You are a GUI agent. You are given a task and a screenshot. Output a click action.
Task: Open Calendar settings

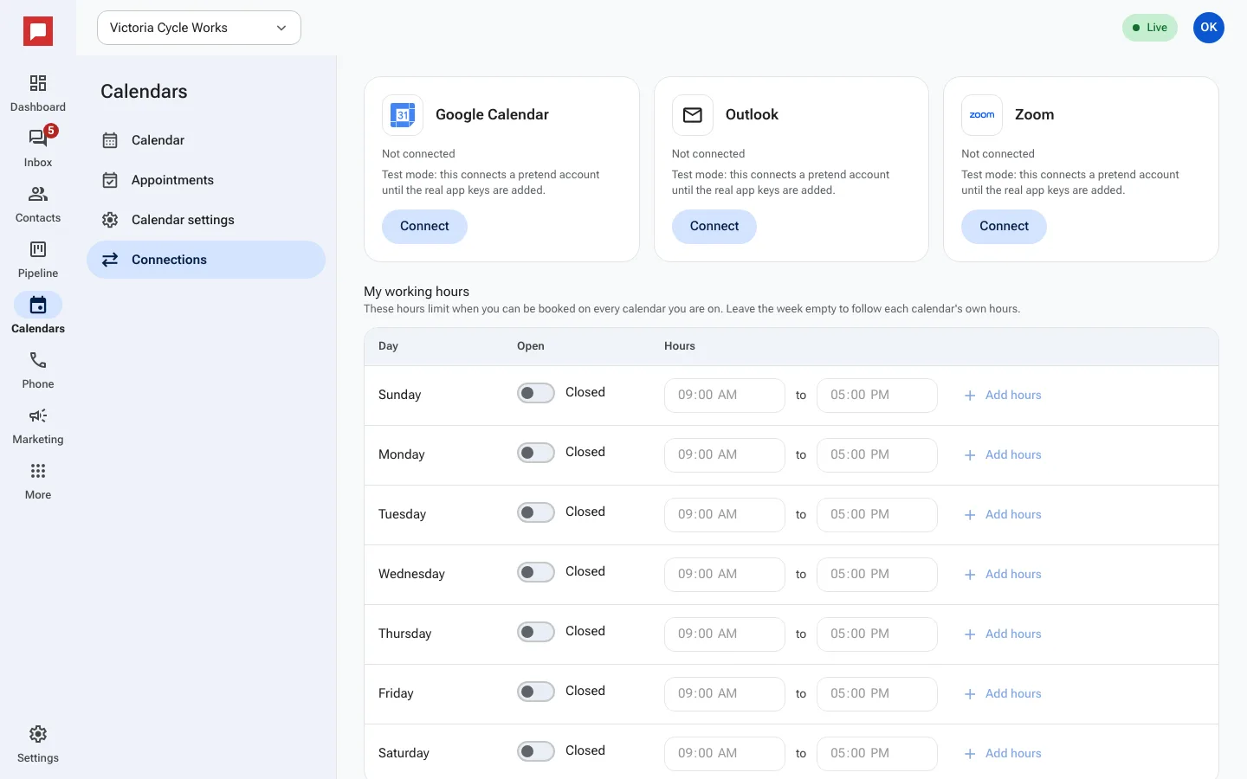(x=206, y=220)
